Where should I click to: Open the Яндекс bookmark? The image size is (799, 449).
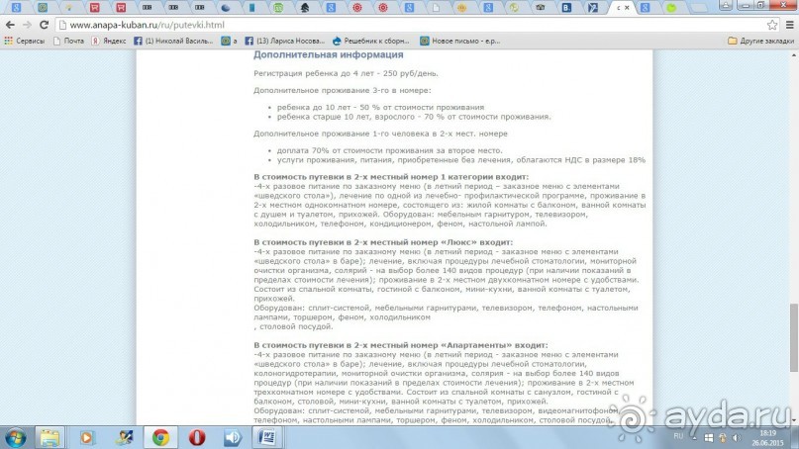[x=109, y=41]
